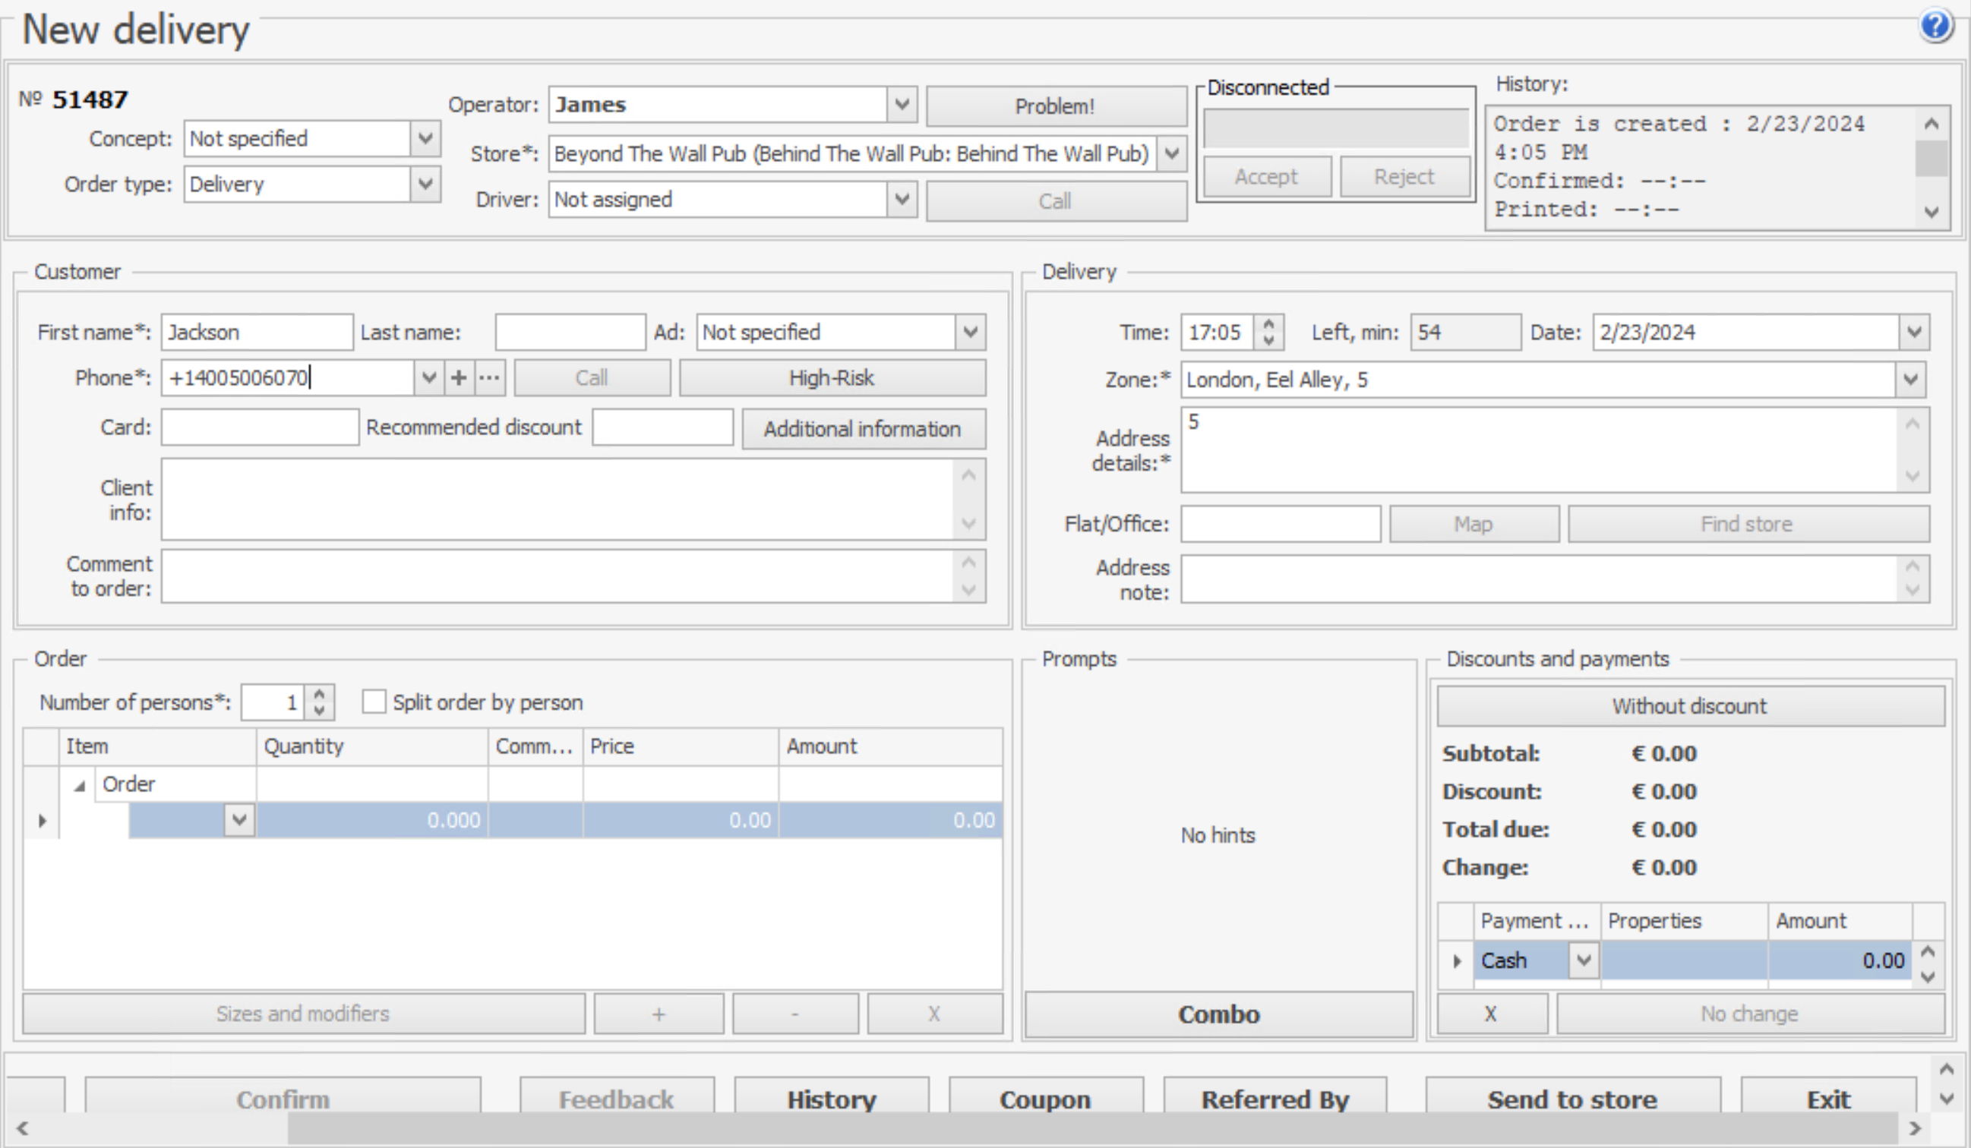Click the plus icon next to Phone field
The image size is (1971, 1148).
coord(459,379)
